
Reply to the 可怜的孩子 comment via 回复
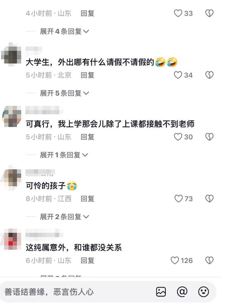pos(87,199)
